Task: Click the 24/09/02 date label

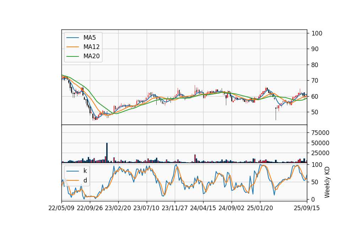Action: [231, 208]
